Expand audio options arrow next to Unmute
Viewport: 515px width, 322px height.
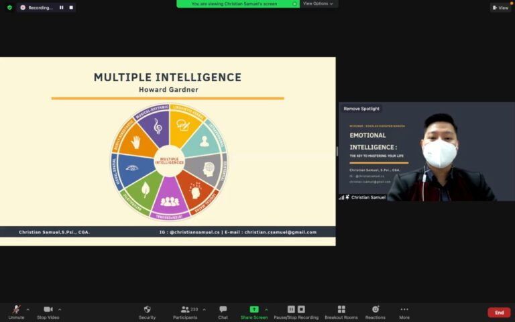point(27,309)
